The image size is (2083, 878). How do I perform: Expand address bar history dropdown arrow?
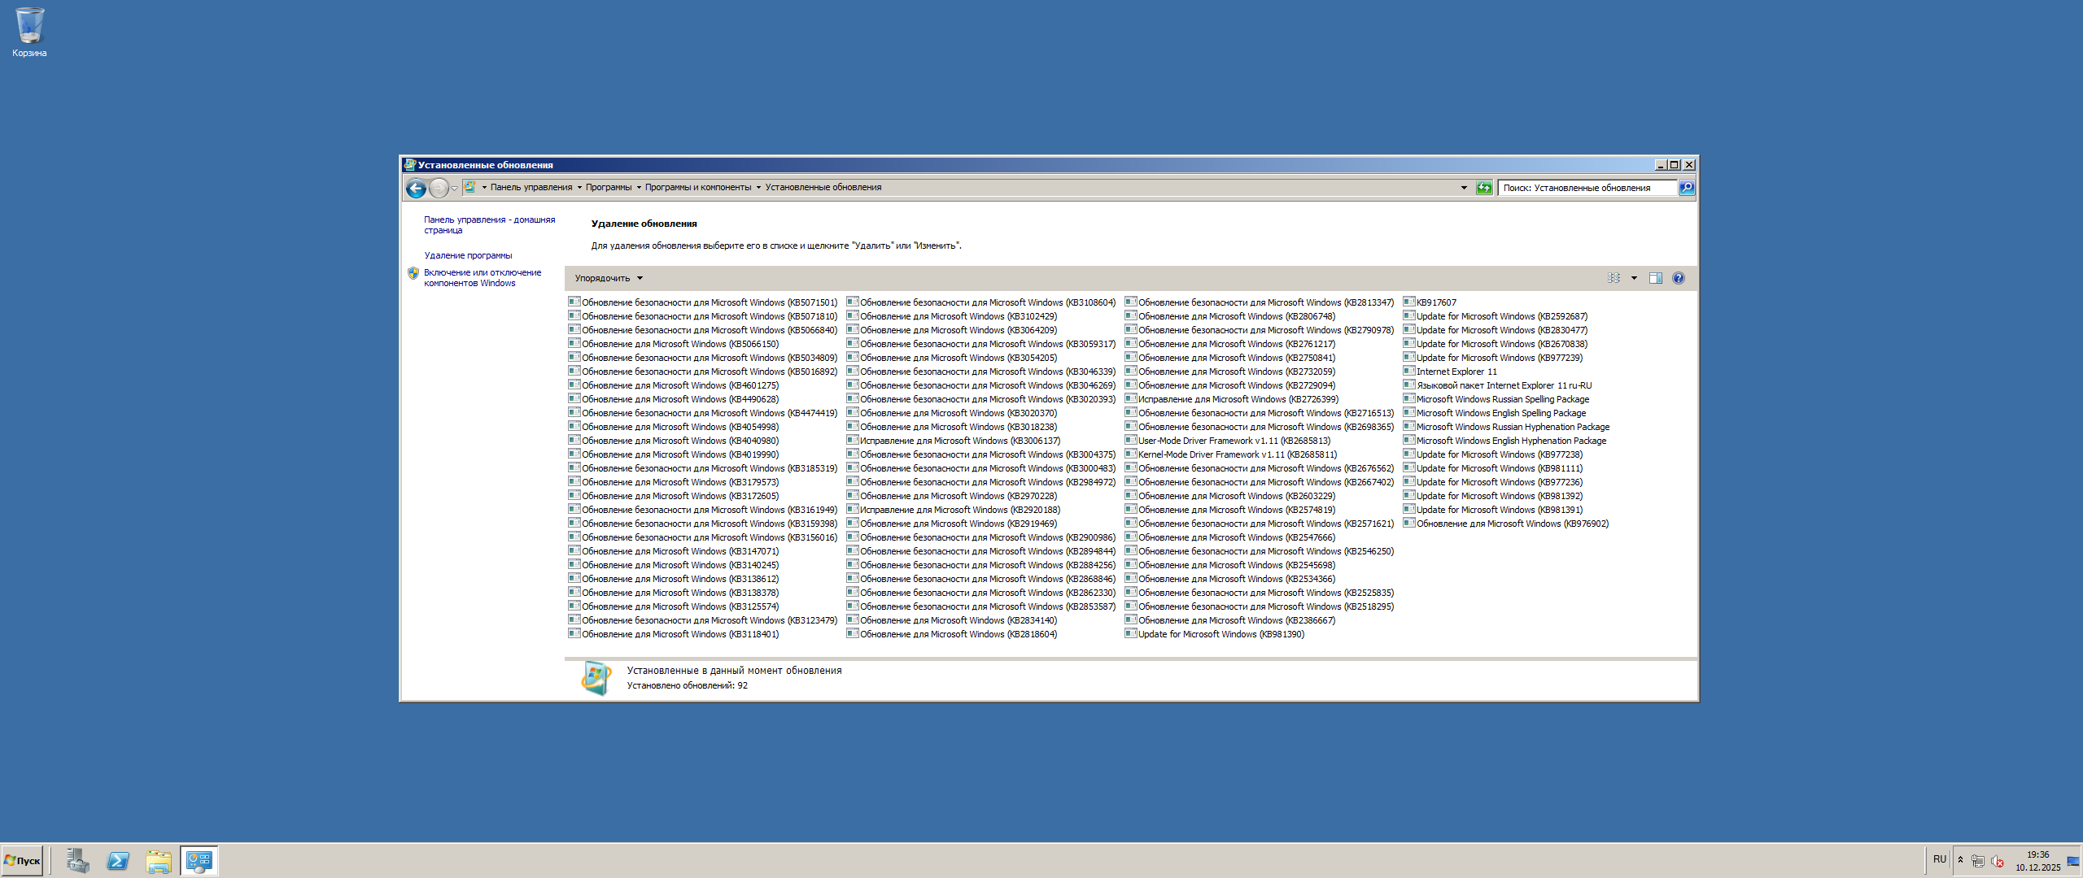click(1464, 188)
